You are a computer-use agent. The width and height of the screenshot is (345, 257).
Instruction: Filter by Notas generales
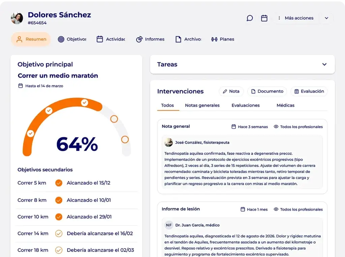[x=202, y=105]
